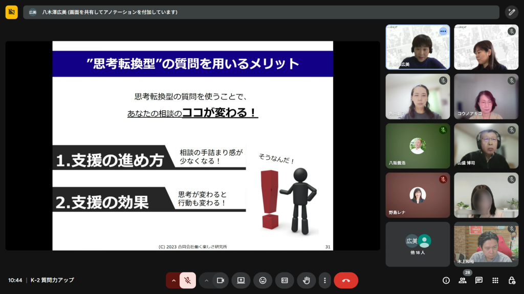Click the present screen icon
524x294 pixels.
241,280
